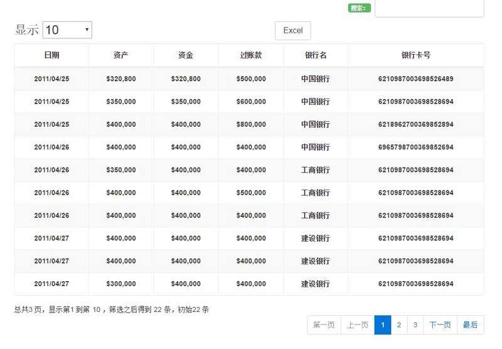
Task: Go to 第一页 in pagination
Action: point(324,325)
